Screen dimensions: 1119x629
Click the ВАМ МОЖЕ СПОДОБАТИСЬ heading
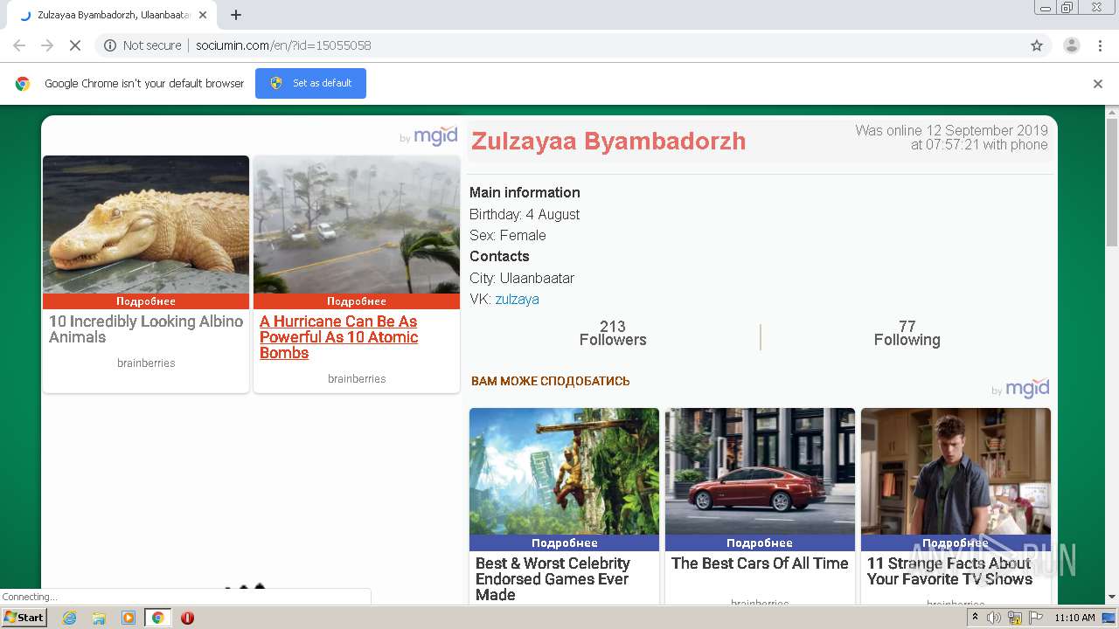point(551,381)
